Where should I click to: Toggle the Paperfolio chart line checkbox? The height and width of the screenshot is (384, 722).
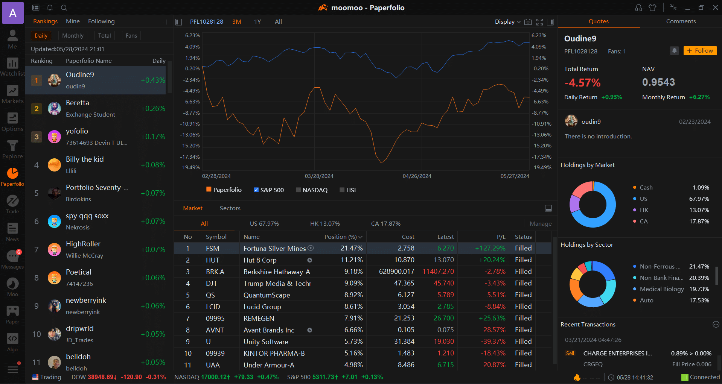click(209, 190)
